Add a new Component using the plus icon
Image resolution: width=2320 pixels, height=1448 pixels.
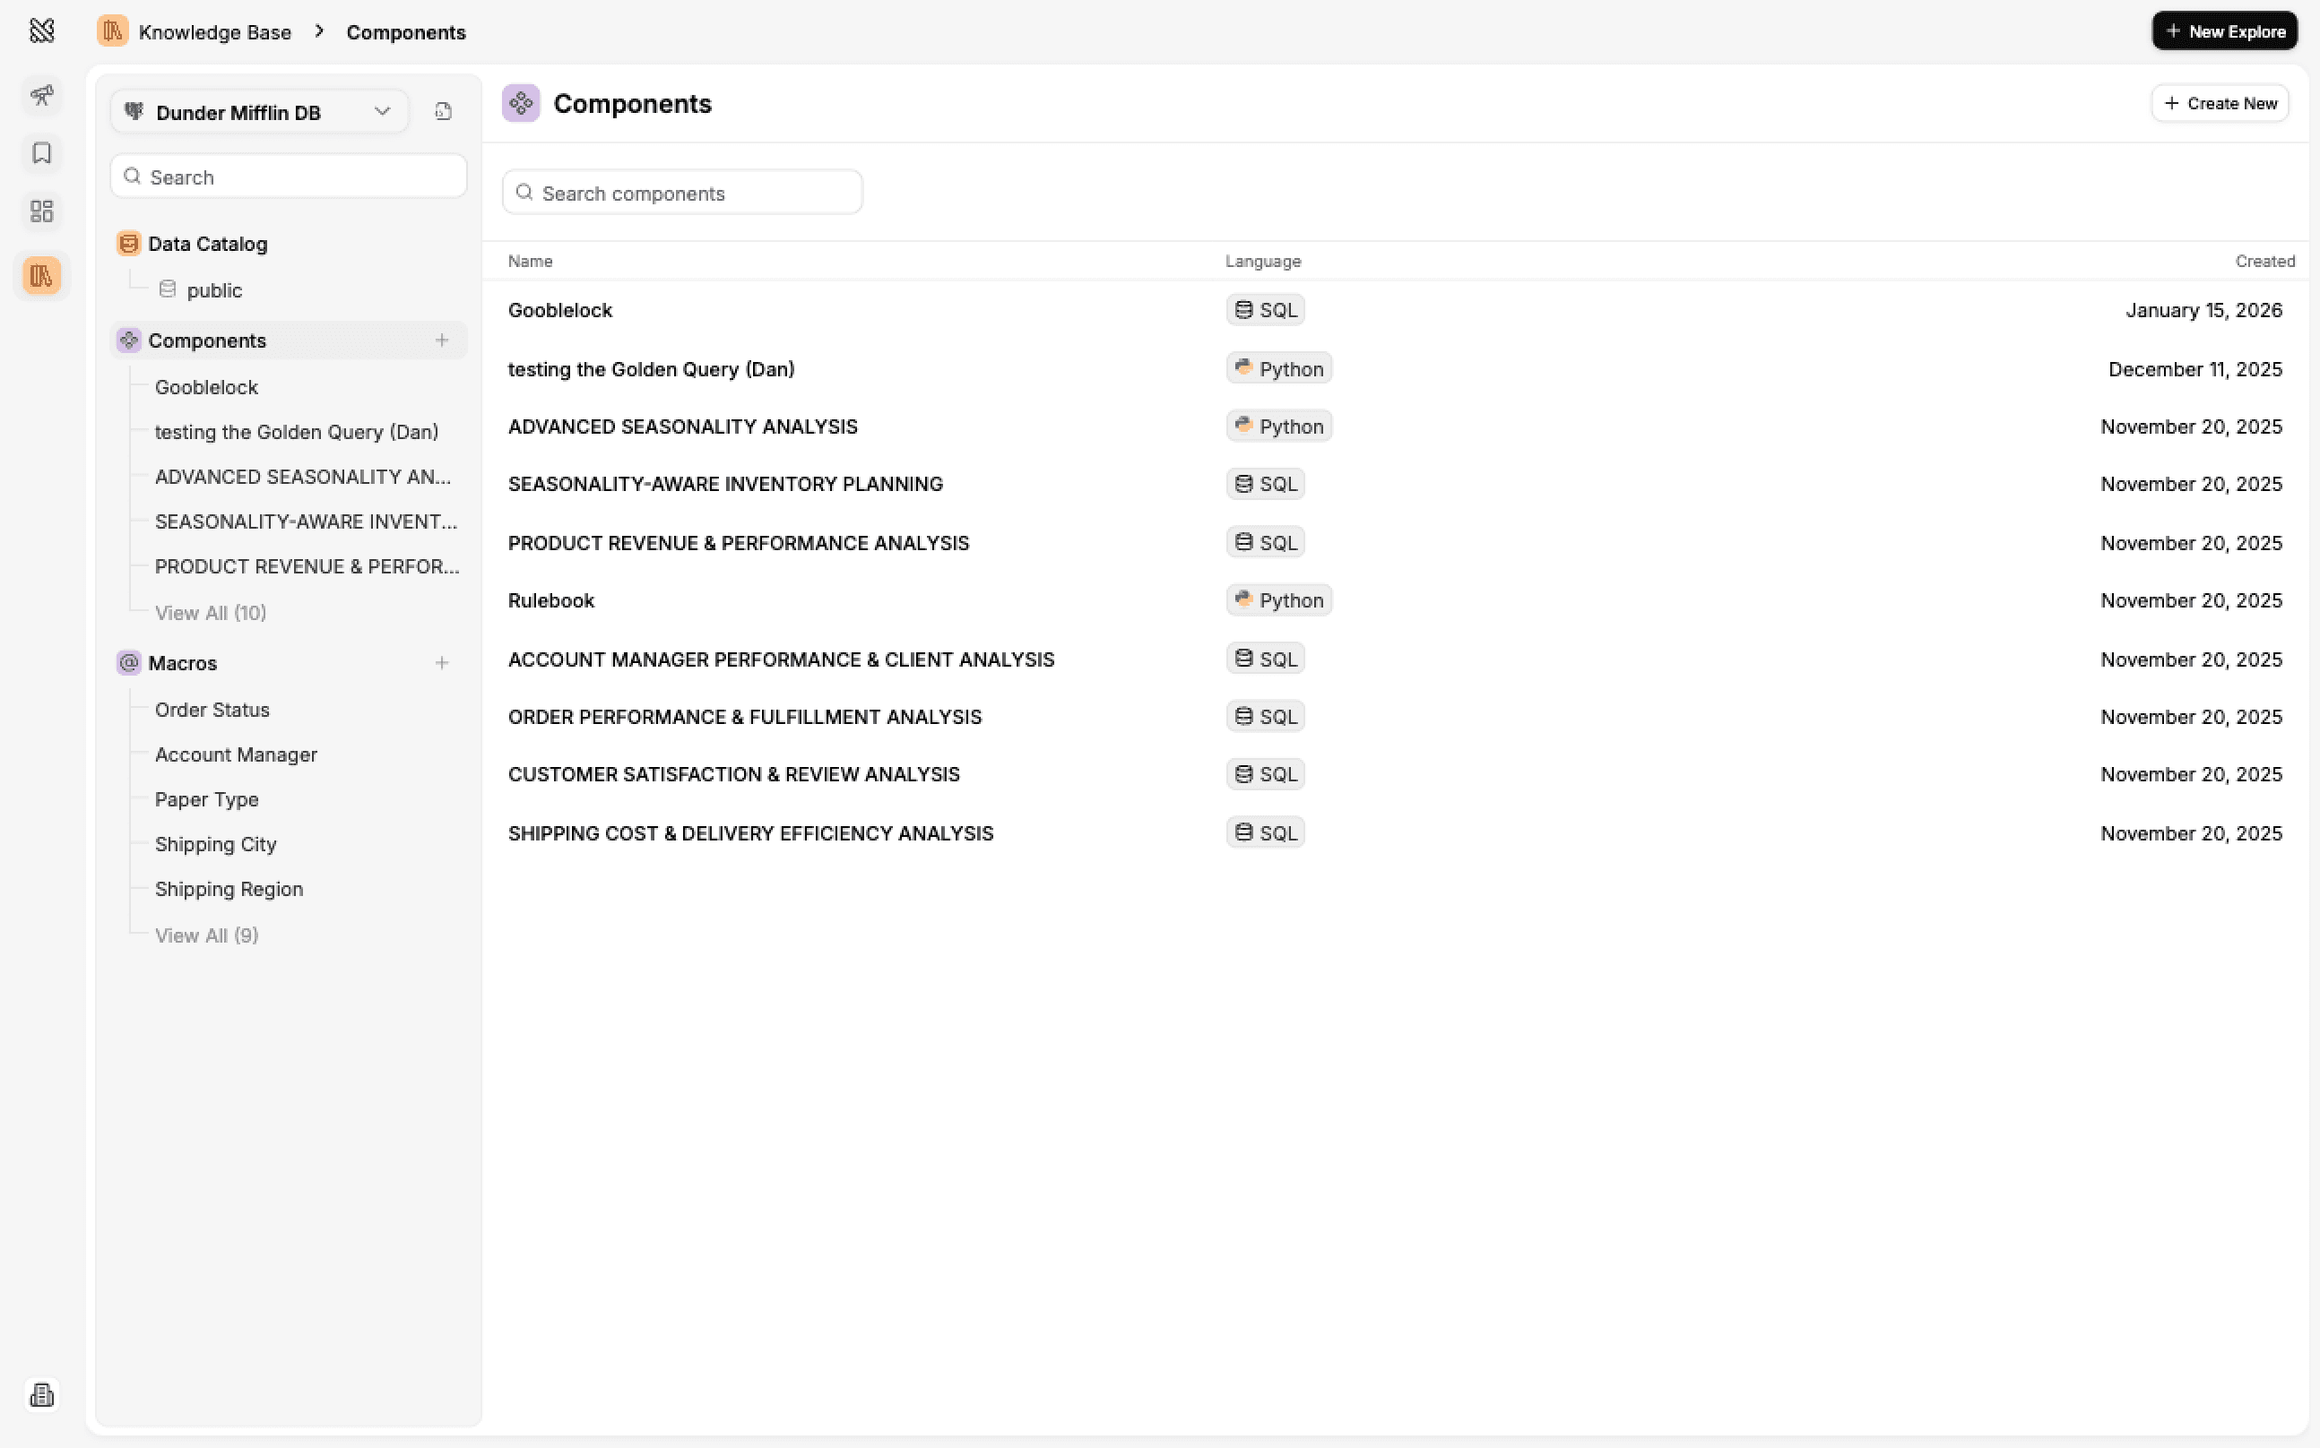[442, 340]
